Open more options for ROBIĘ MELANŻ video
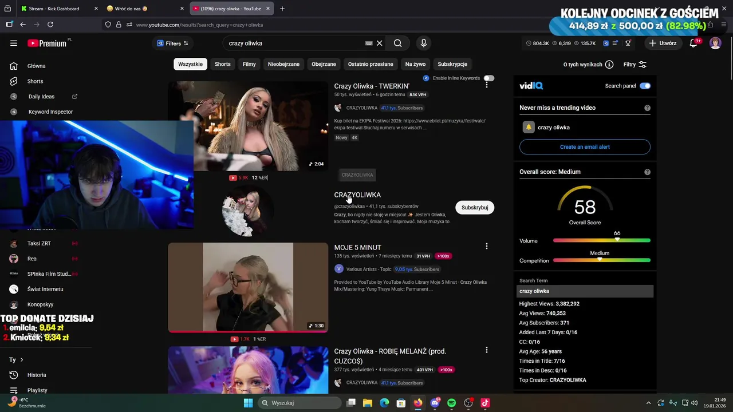733x412 pixels. (487, 350)
